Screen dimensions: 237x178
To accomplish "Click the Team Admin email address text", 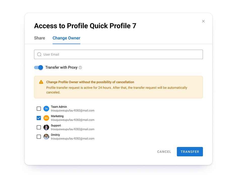I will pyautogui.click(x=73, y=111).
